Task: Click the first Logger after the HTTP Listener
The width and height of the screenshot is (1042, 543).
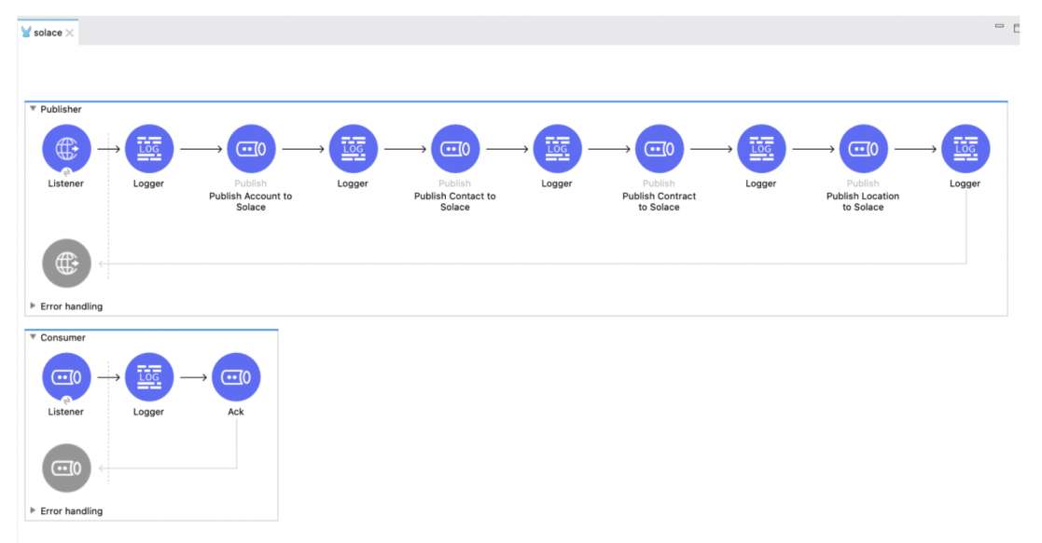Action: pos(148,149)
